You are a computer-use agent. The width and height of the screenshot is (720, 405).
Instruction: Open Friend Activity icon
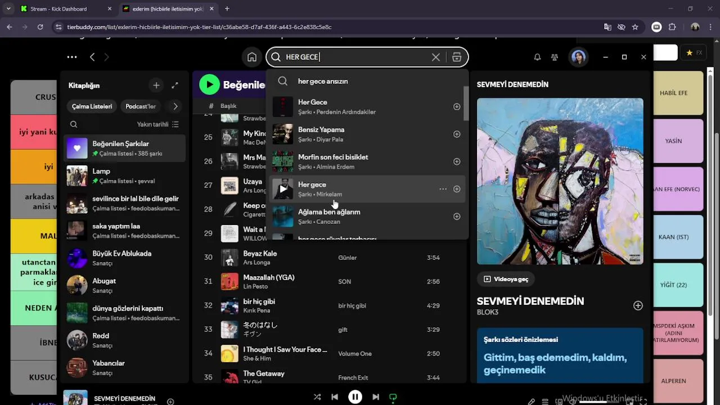pyautogui.click(x=555, y=57)
